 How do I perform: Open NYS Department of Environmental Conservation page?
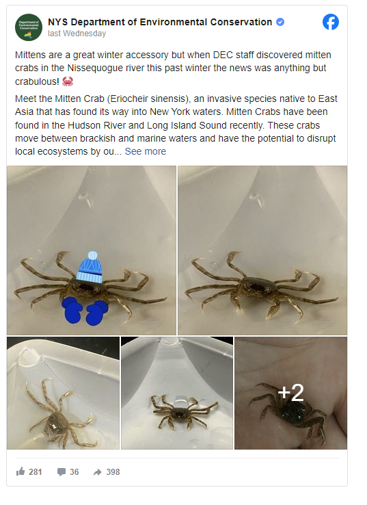point(160,22)
